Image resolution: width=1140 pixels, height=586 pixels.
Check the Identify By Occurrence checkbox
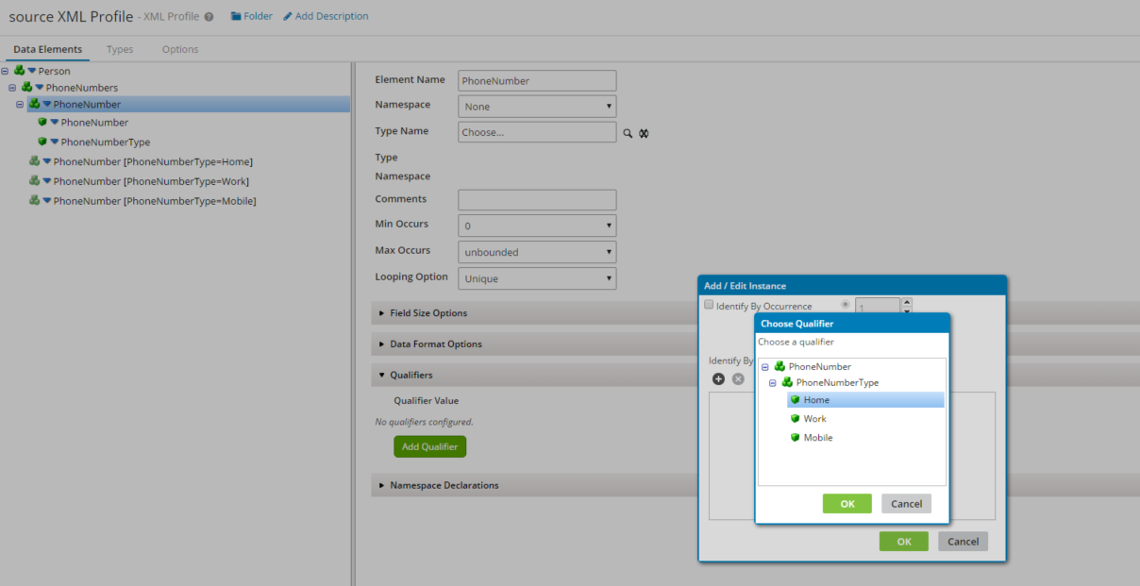click(x=709, y=304)
